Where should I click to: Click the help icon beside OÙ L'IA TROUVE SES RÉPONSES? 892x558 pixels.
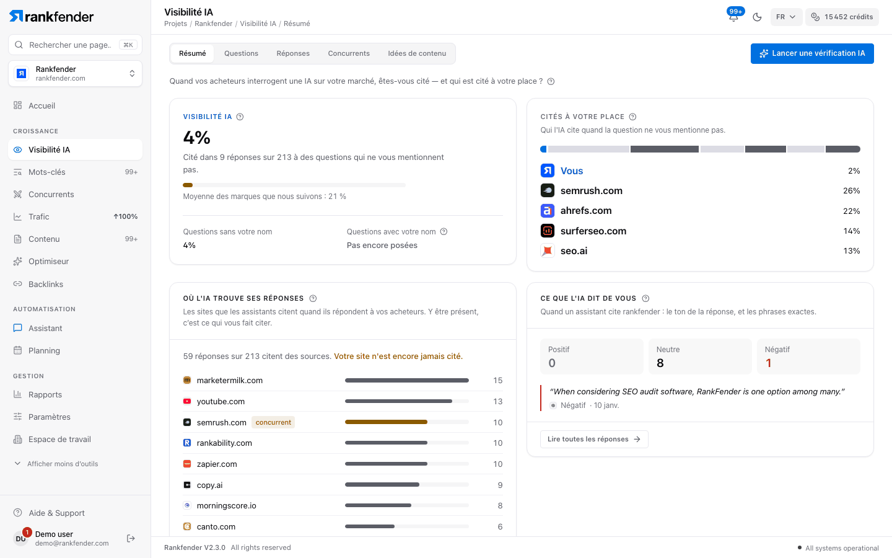(x=313, y=298)
